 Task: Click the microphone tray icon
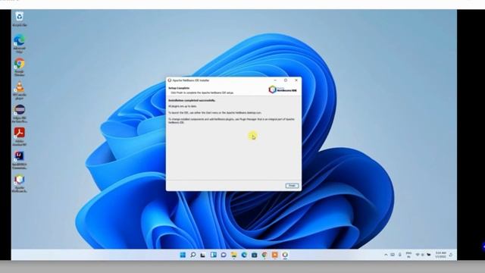coord(400,255)
